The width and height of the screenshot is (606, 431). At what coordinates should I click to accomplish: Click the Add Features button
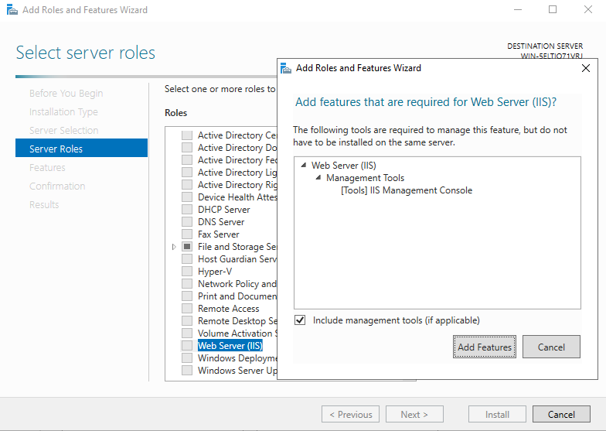click(485, 347)
